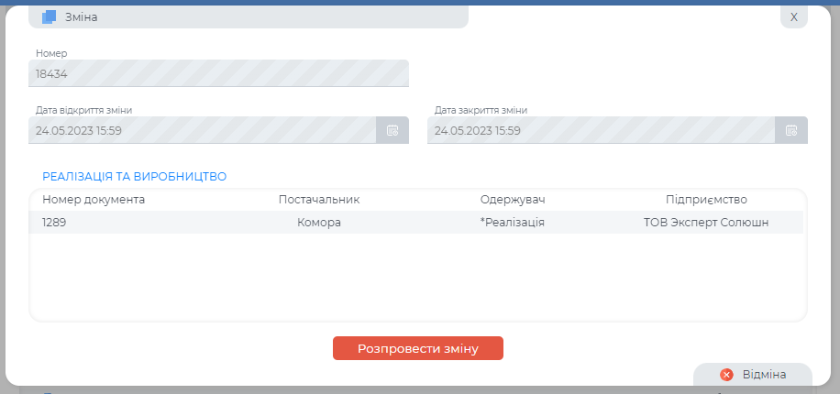Screen dimensions: 840x394
Task: Click the blue Зміна window icon
Action: (50, 16)
